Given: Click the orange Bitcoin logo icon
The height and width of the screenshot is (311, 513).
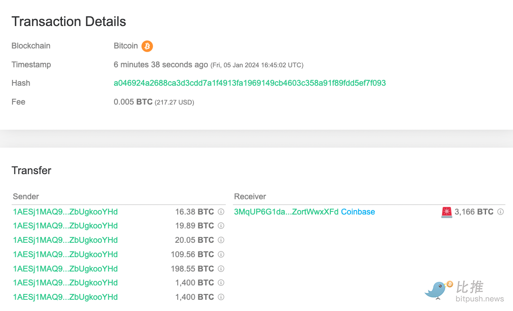Looking at the screenshot, I should (x=147, y=46).
